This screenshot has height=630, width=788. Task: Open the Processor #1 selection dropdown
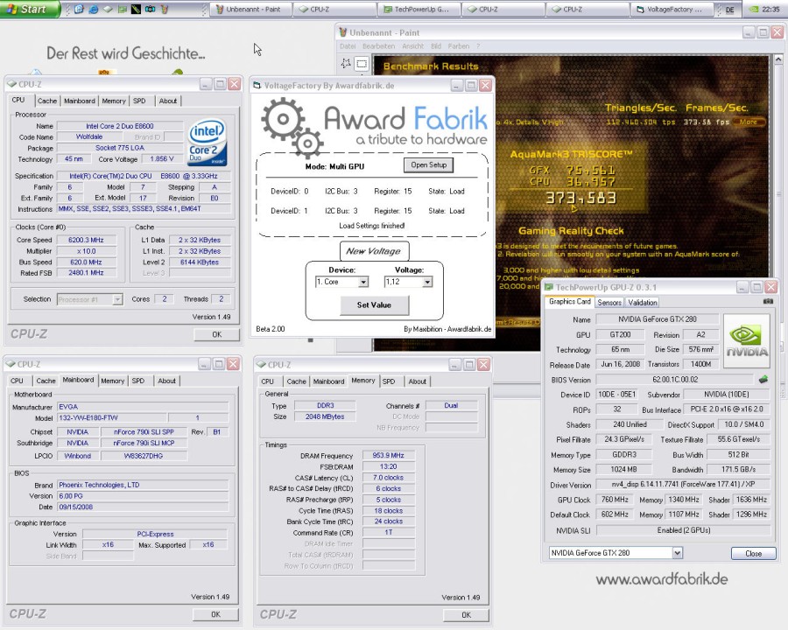[x=117, y=299]
